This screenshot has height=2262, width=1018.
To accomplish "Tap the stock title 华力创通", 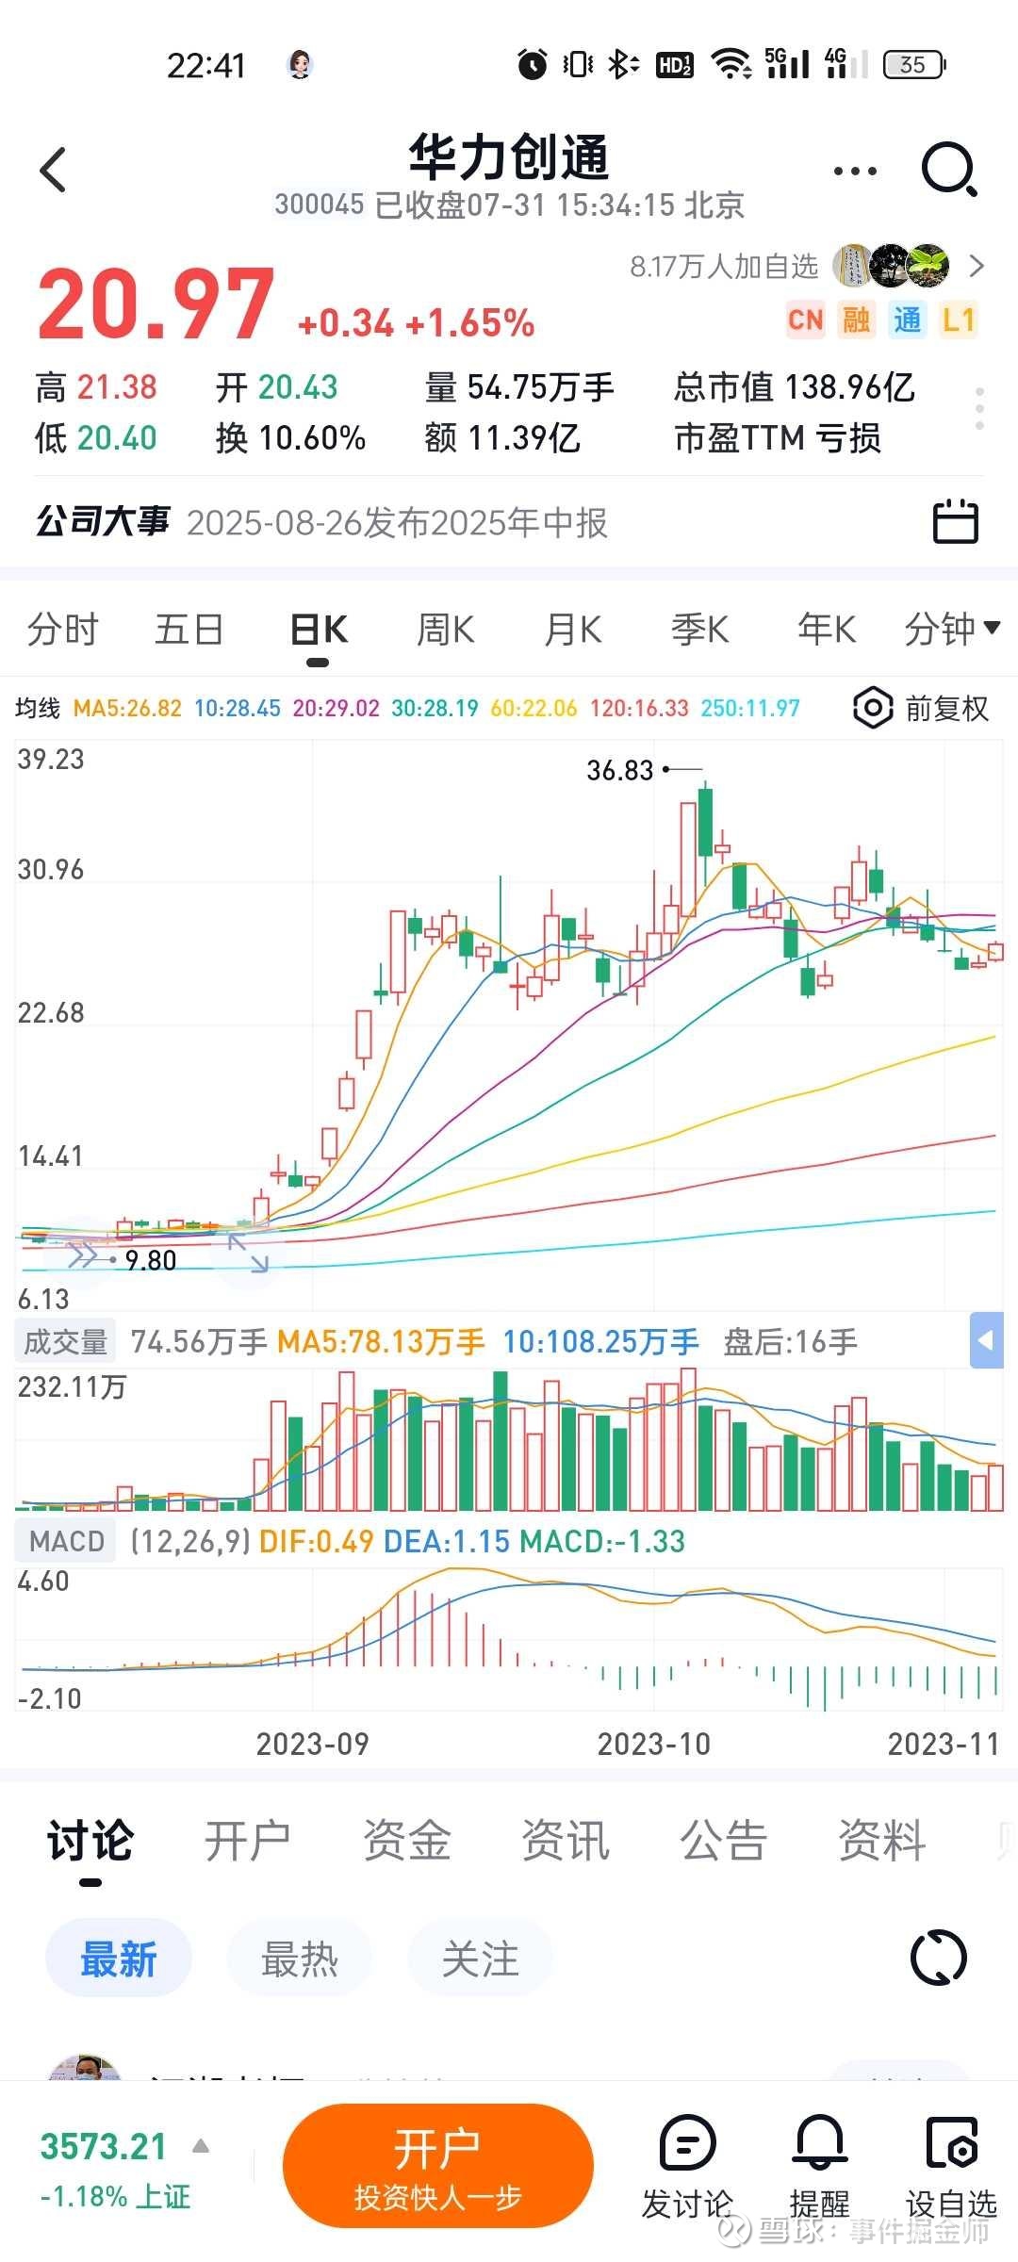I will 509,156.
